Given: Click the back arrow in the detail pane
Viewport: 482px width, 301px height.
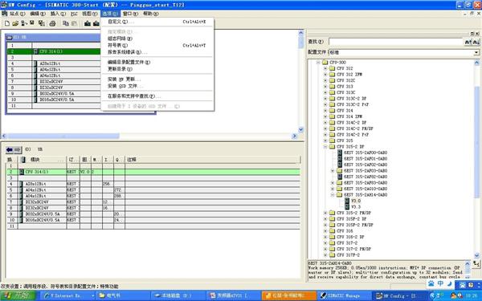Looking at the screenshot, I should point(10,149).
